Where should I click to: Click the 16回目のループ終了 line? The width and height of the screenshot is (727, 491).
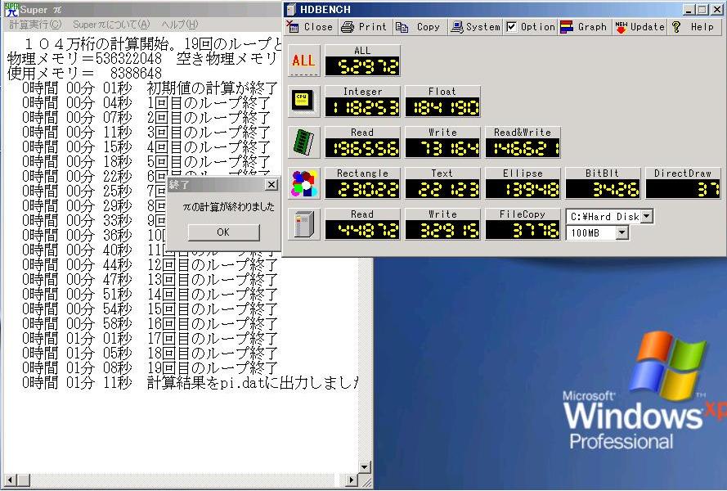pyautogui.click(x=150, y=324)
